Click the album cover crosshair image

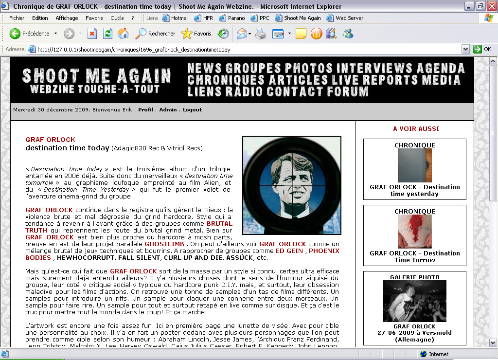(292, 185)
